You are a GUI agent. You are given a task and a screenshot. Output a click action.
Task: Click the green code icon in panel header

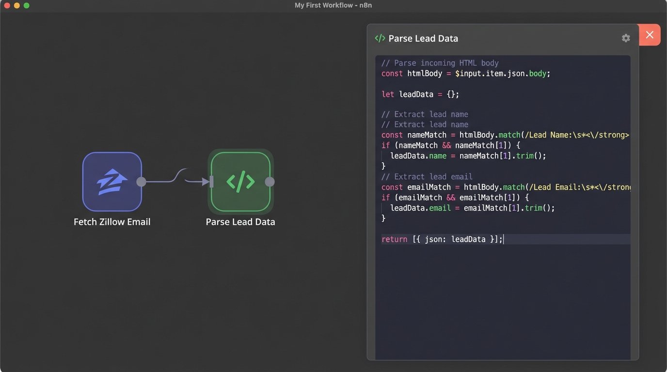coord(380,38)
